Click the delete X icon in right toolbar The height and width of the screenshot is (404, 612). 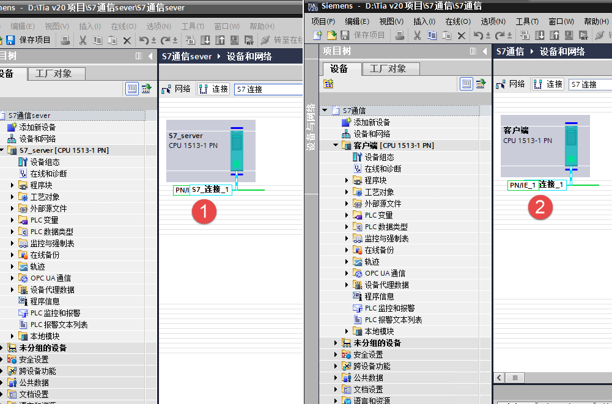point(461,35)
